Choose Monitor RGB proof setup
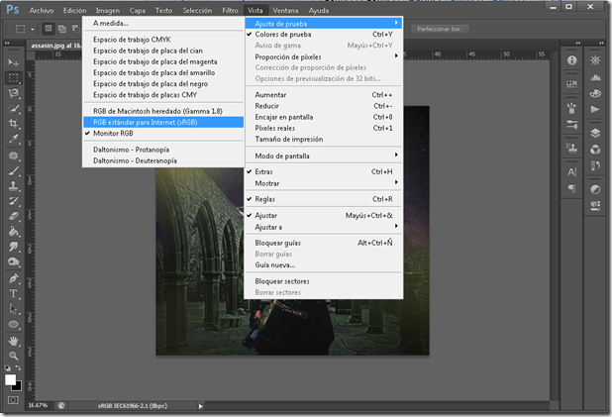612x417 pixels. (x=163, y=134)
